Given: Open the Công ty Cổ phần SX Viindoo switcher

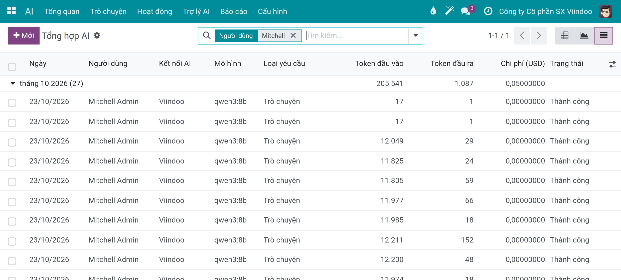Looking at the screenshot, I should click(x=546, y=11).
